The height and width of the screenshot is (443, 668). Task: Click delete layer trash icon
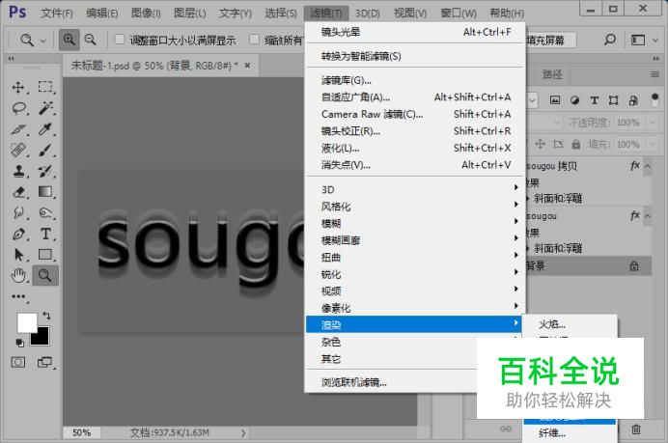(636, 429)
